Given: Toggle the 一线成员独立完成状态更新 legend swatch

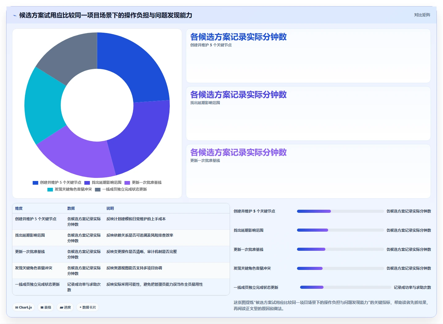Looking at the screenshot, I should pos(98,189).
